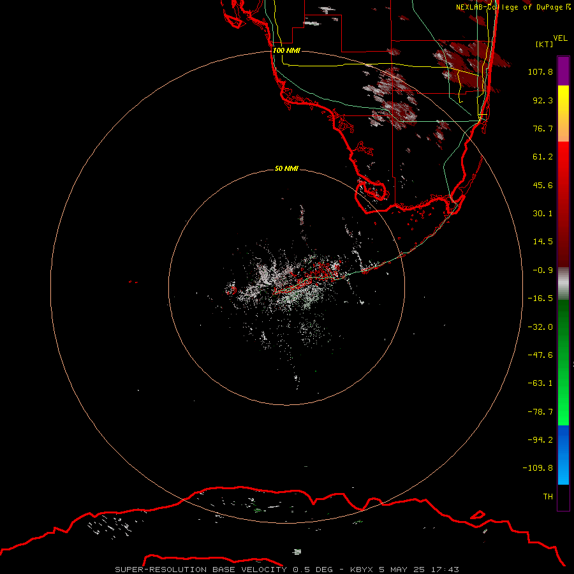Select the -78.7 value on velocity scale
Screen dimensions: 574x574
click(540, 412)
